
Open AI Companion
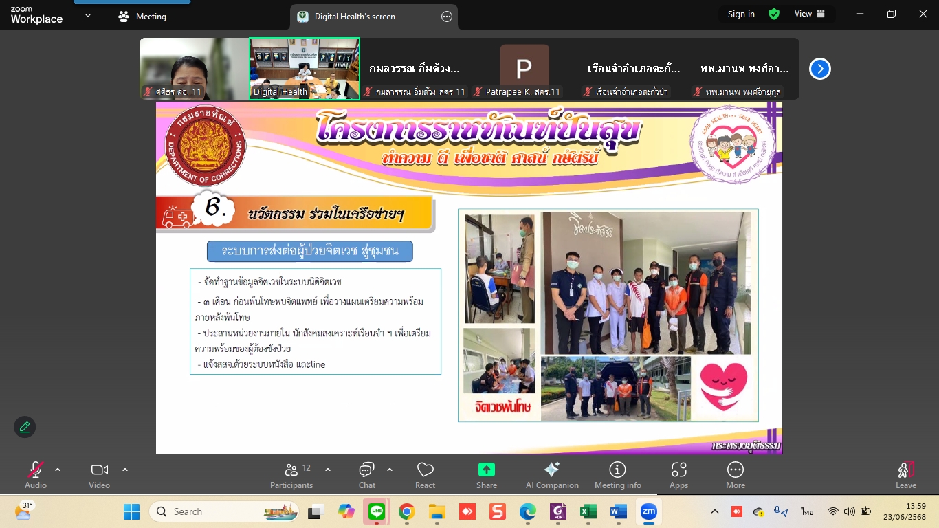tap(552, 475)
